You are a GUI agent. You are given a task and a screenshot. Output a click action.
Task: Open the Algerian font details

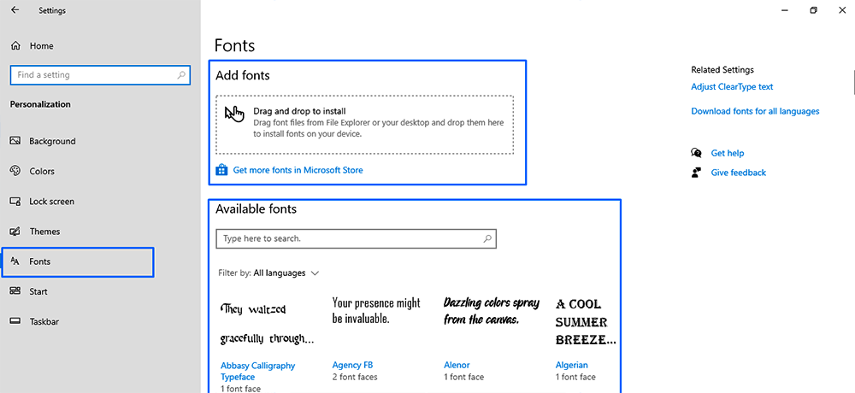coord(571,365)
